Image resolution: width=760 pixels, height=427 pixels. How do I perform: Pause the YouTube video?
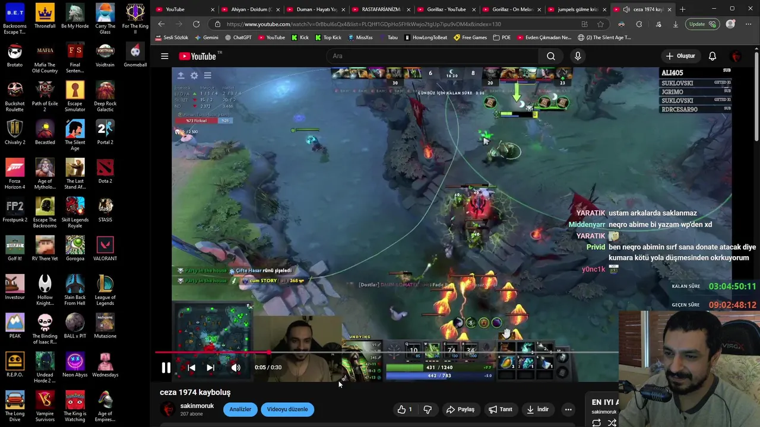166,368
